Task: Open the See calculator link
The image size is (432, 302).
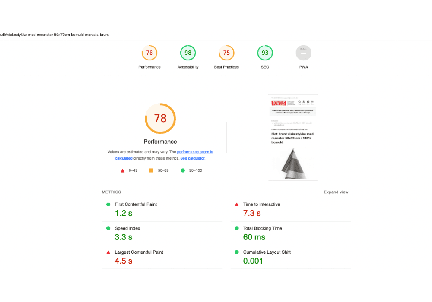Action: tap(192, 158)
